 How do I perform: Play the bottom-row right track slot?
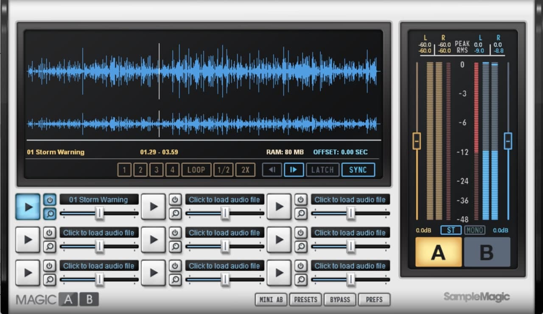279,273
